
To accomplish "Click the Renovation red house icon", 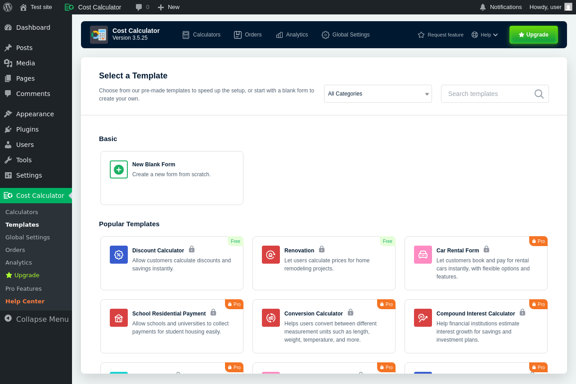I will pyautogui.click(x=271, y=255).
